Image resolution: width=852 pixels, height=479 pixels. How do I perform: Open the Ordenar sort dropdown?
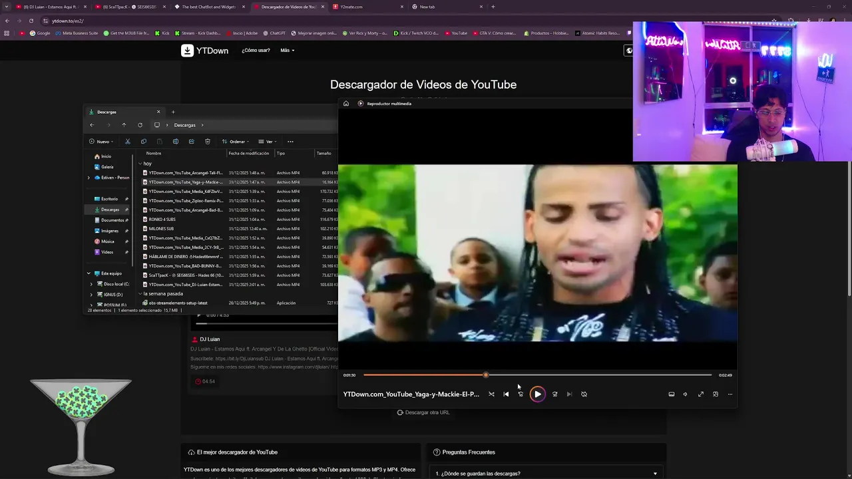236,141
